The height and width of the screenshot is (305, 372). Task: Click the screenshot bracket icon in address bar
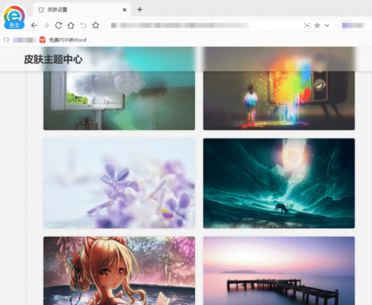coord(307,25)
